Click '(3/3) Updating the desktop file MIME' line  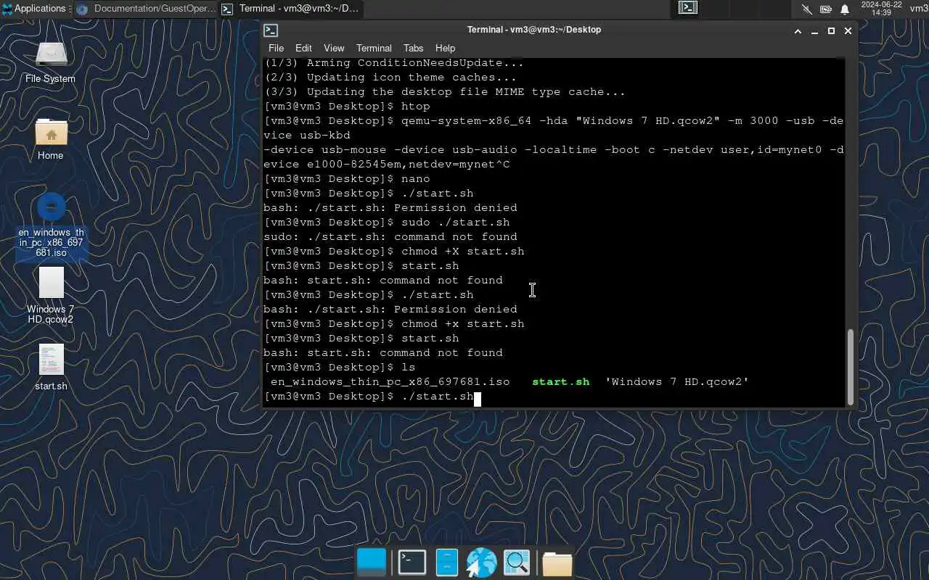click(x=444, y=91)
